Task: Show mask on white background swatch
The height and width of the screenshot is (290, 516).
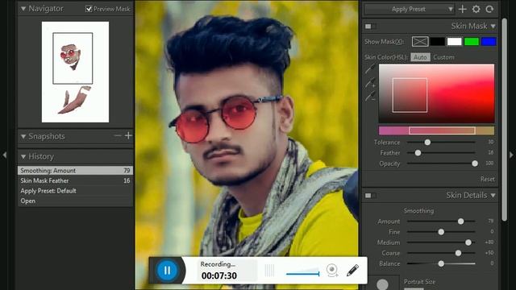Action: (455, 41)
